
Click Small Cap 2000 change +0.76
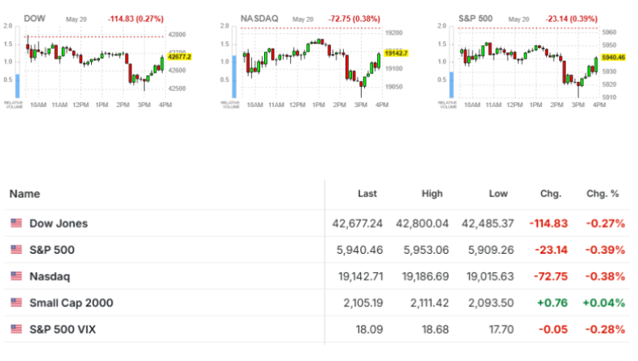click(552, 303)
